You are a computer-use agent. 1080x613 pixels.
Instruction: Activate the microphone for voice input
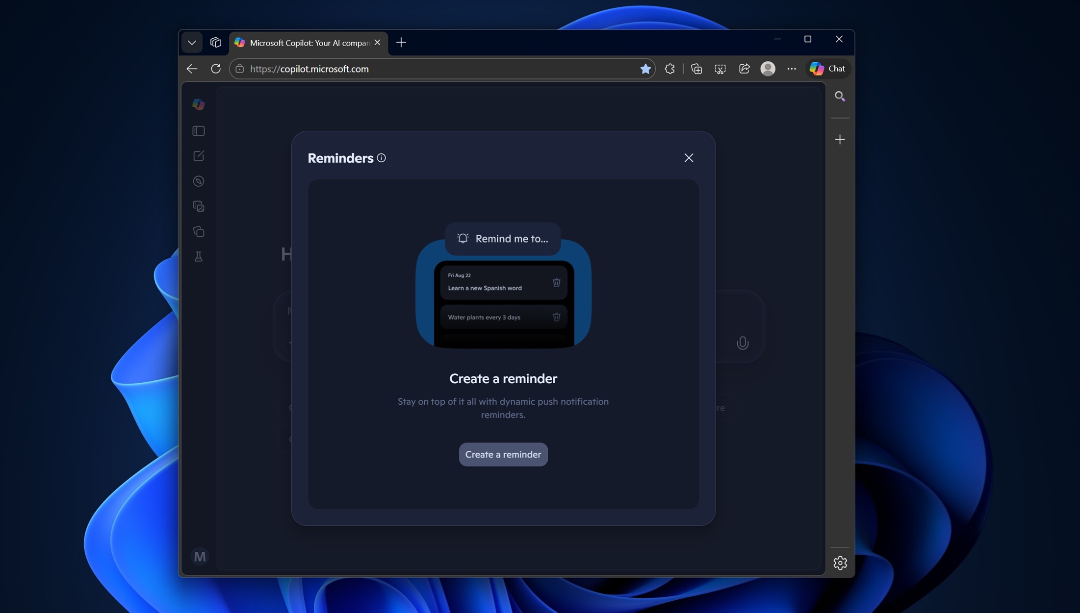pos(743,343)
